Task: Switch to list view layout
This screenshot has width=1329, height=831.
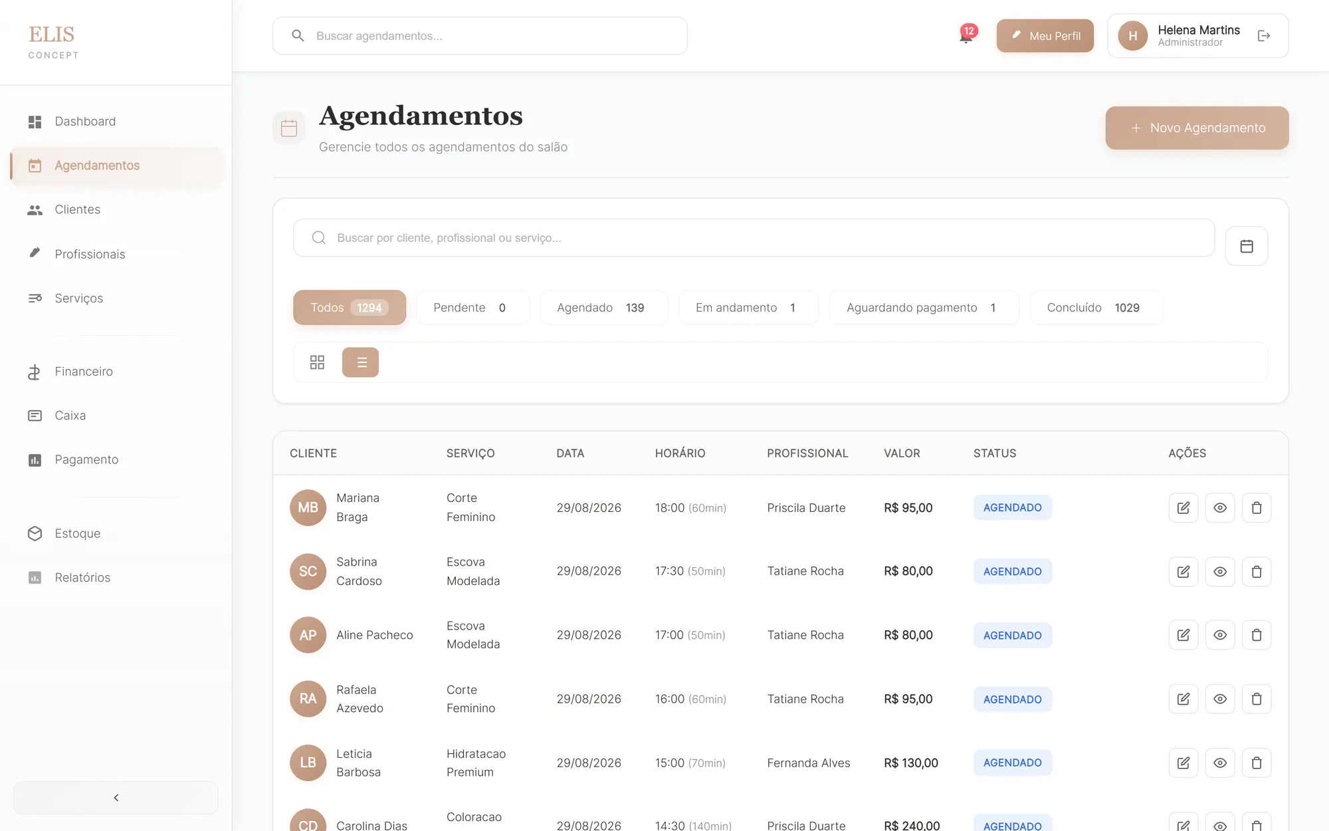Action: coord(360,362)
